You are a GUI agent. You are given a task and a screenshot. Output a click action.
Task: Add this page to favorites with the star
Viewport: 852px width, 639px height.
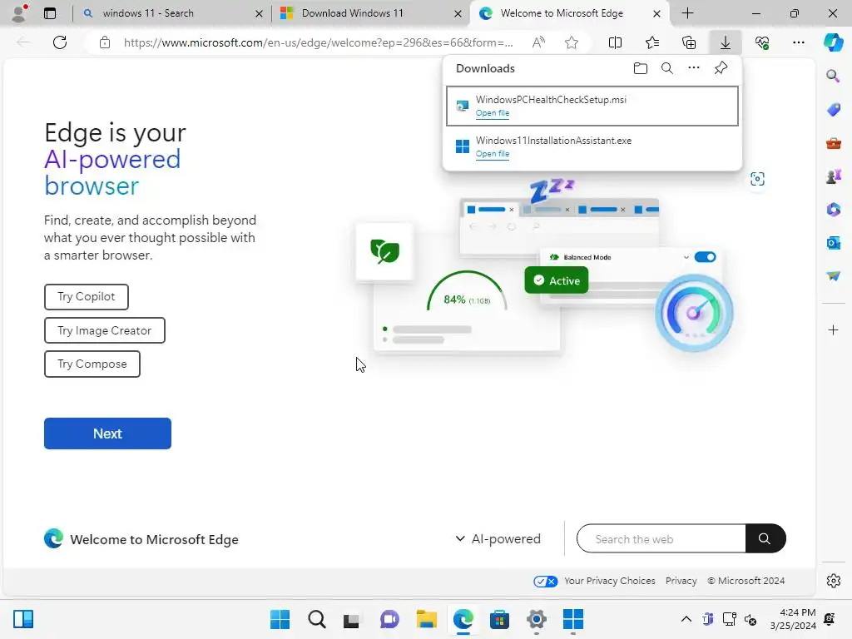tap(571, 42)
